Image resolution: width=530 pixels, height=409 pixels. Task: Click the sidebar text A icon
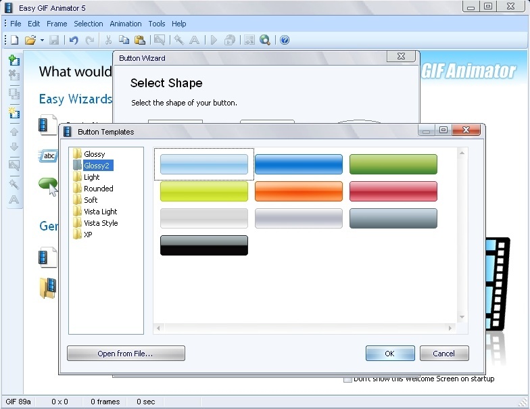[14, 199]
